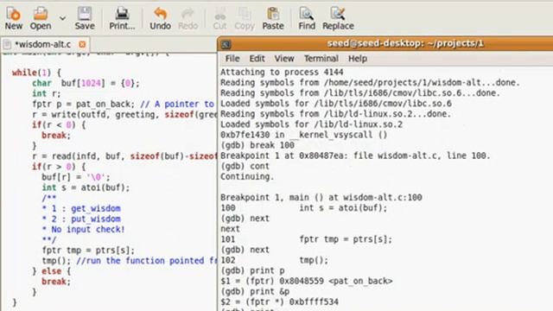The image size is (553, 311).
Task: Click the 'r = read(infd, buf' line
Action: [x=124, y=156]
